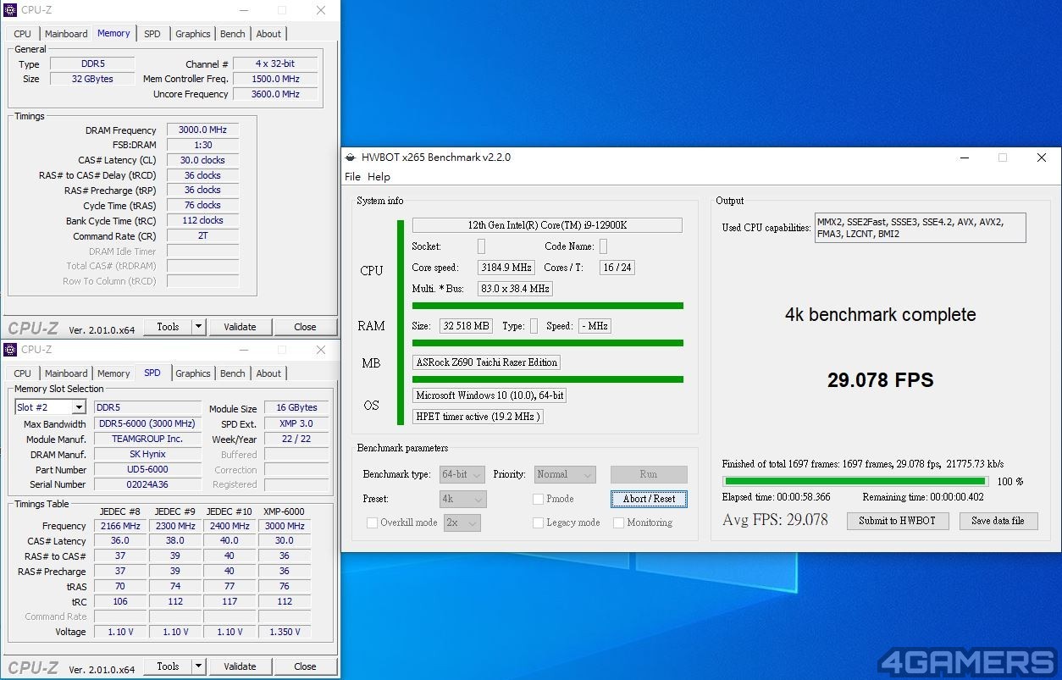Click the Abort / Reset button
The width and height of the screenshot is (1062, 680).
pyautogui.click(x=649, y=499)
